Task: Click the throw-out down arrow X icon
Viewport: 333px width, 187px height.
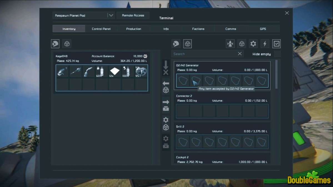Action: [x=166, y=68]
